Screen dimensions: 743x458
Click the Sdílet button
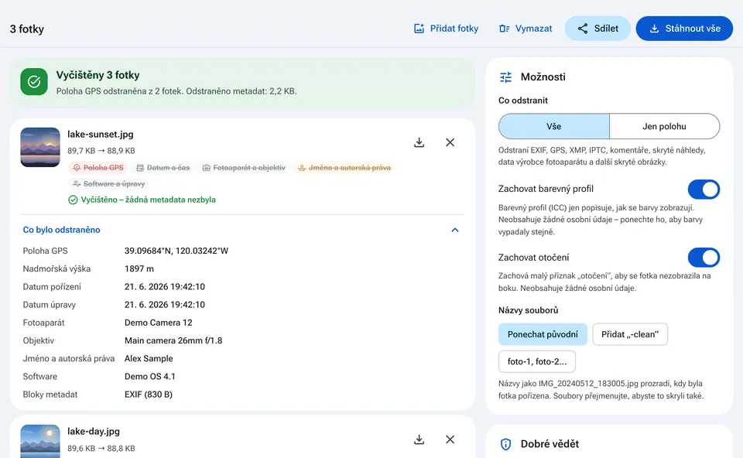click(597, 29)
